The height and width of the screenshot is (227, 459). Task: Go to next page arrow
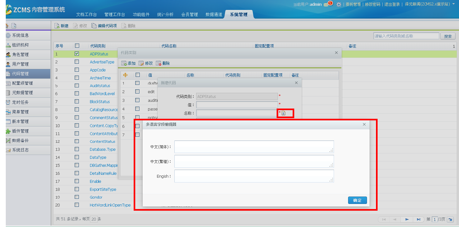point(407,219)
